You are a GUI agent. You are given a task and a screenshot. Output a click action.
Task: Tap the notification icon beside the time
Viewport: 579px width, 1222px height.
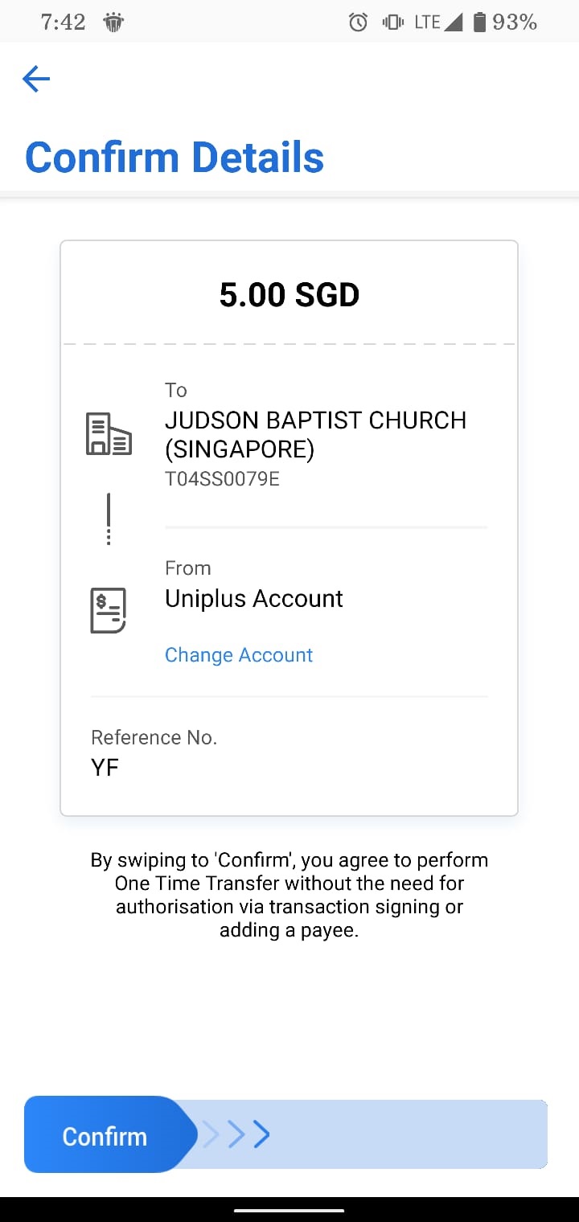(113, 23)
